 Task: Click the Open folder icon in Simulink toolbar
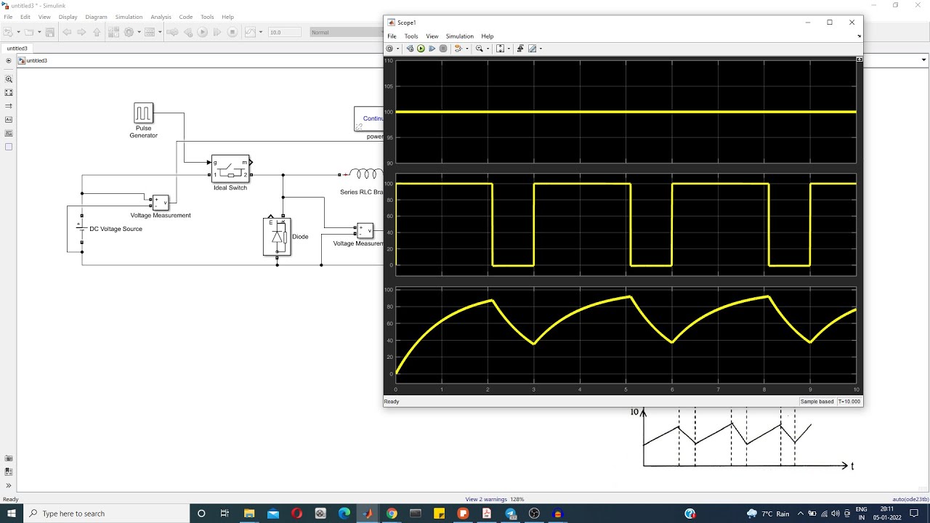(29, 32)
